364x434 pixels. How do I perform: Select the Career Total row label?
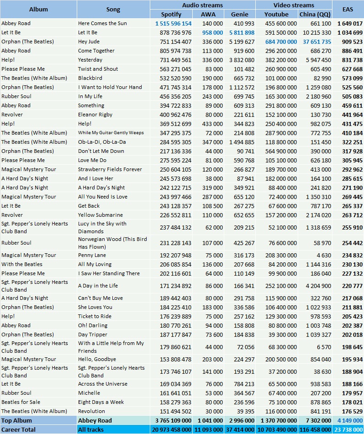(38, 429)
